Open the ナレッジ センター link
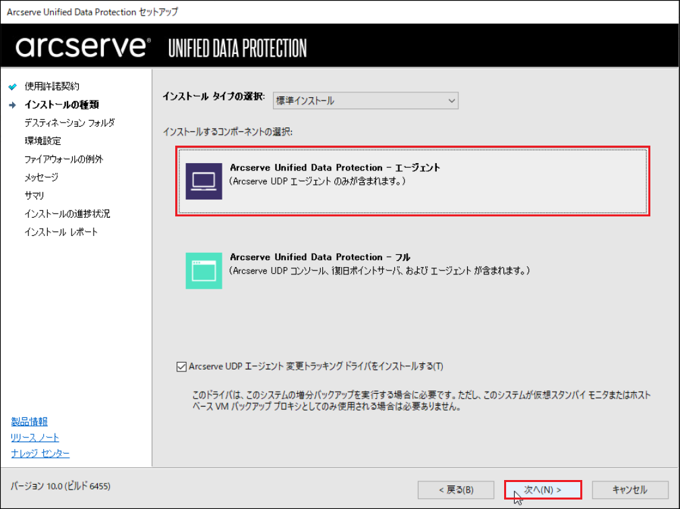Image resolution: width=680 pixels, height=509 pixels. [x=40, y=454]
